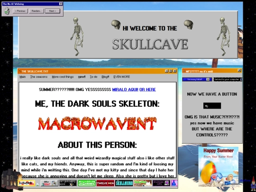Go to Next site in webring
Screen dimensions: 256x192
(x=53, y=11)
